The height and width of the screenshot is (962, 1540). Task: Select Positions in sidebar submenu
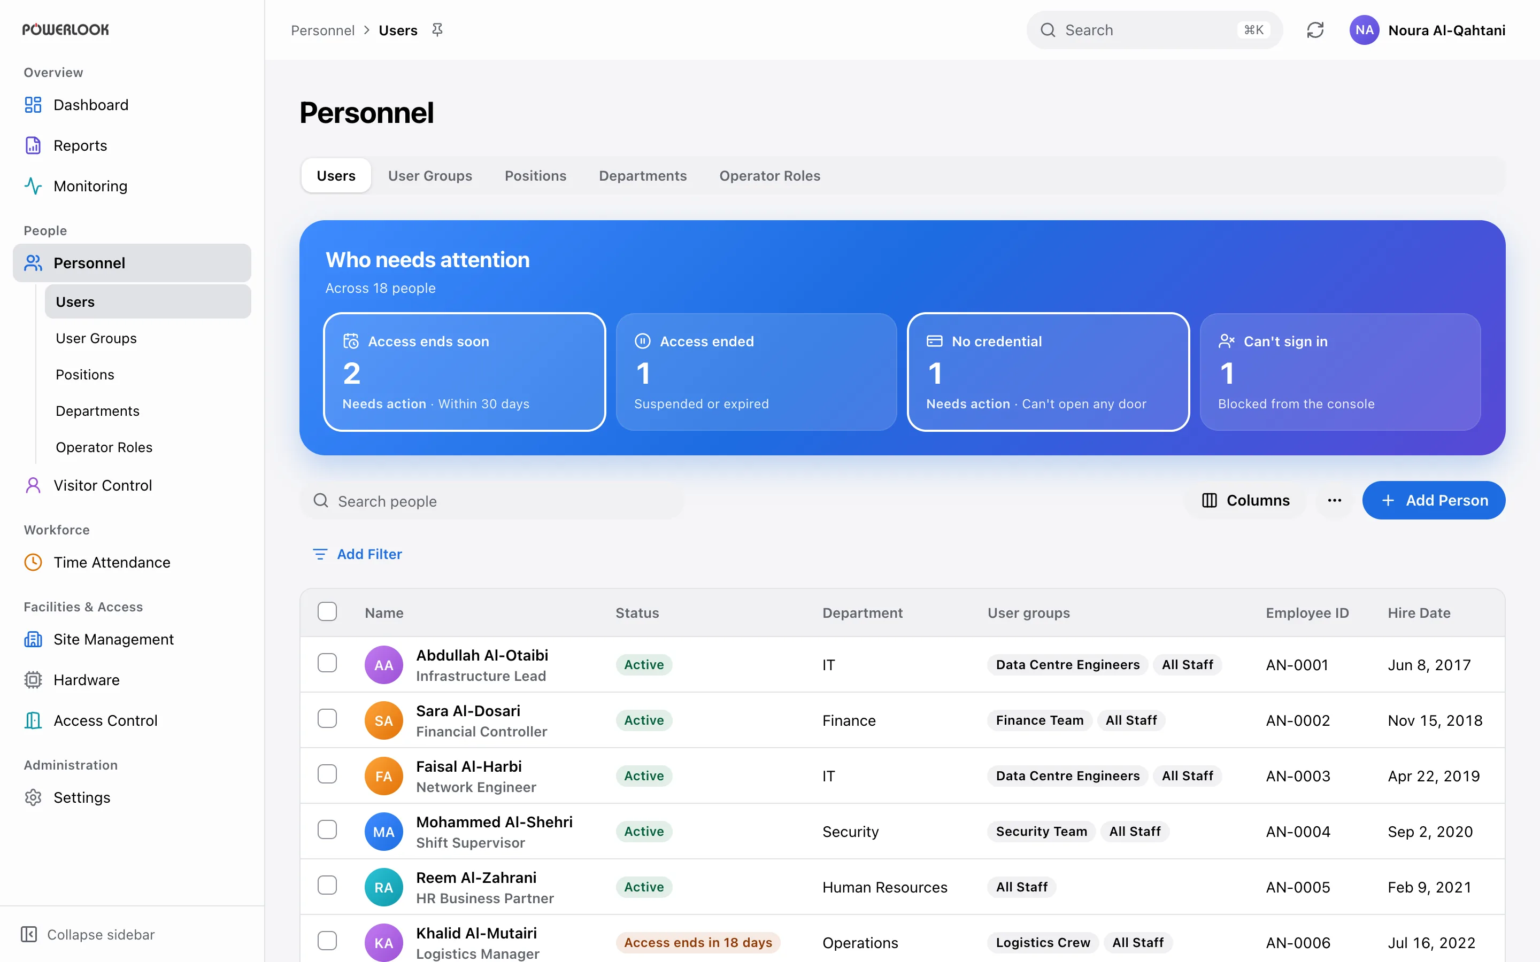(148, 375)
